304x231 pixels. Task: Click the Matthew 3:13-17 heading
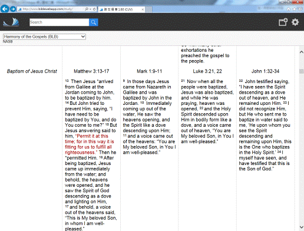(x=91, y=71)
